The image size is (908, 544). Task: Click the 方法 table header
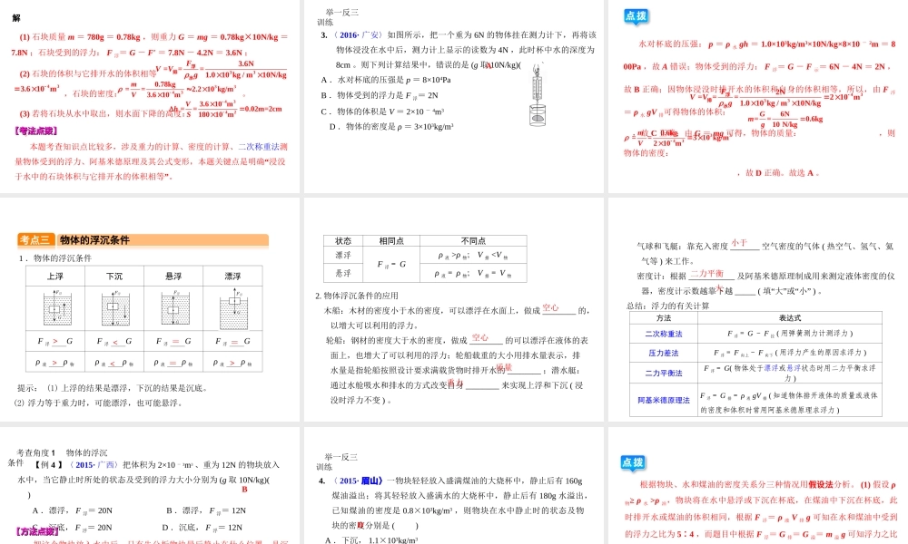point(664,318)
